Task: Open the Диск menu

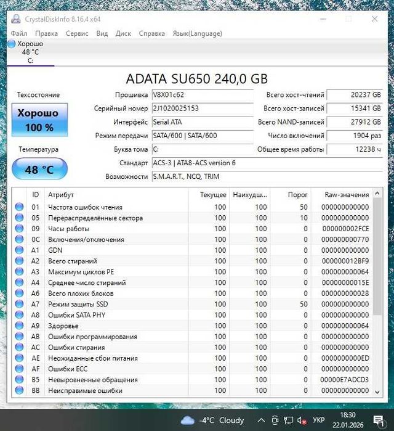Action: coord(123,33)
